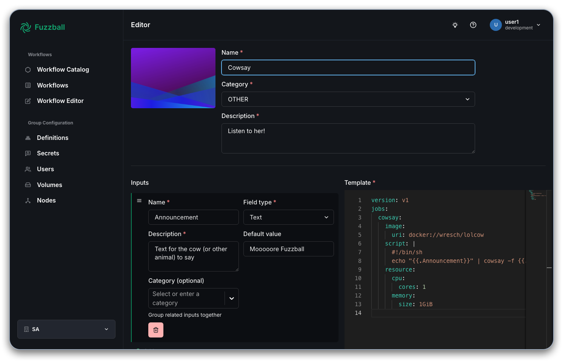This screenshot has width=563, height=362.
Task: Open Volumes section
Action: pos(49,185)
